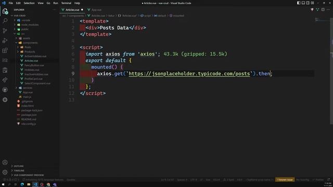
Task: Open the editor More Actions ellipsis
Action: [x=328, y=9]
